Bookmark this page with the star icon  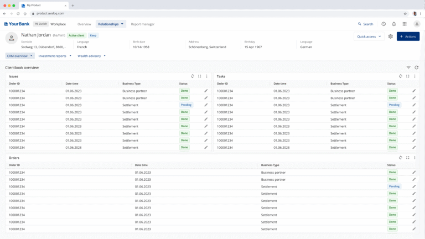pos(405,13)
